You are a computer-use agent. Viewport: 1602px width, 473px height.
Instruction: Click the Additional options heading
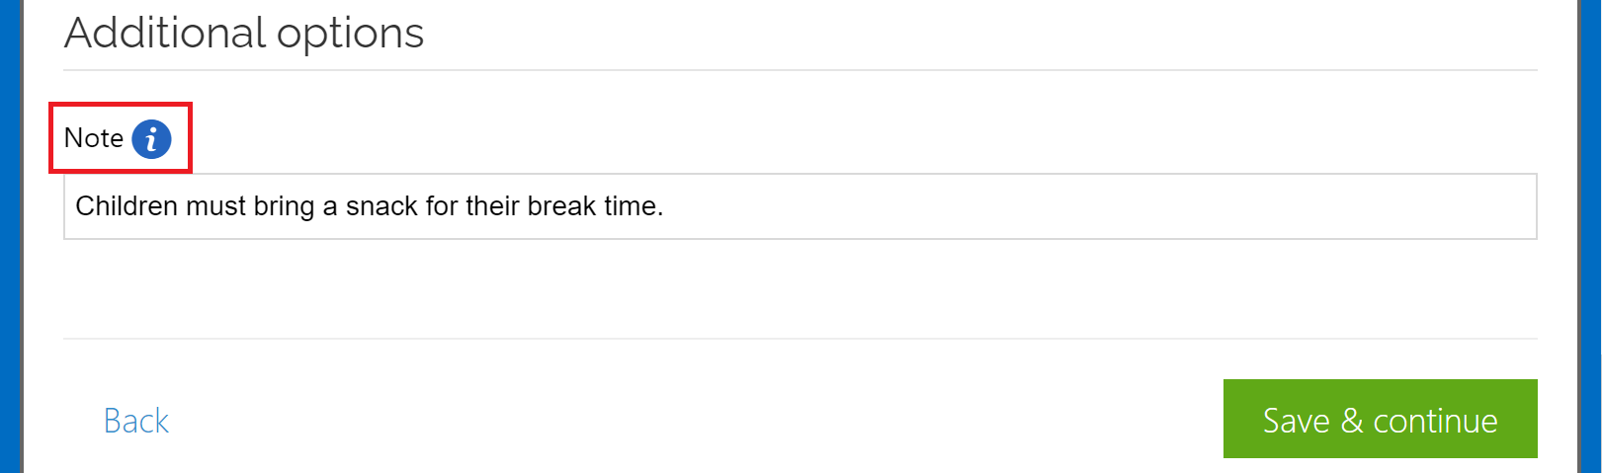click(244, 33)
